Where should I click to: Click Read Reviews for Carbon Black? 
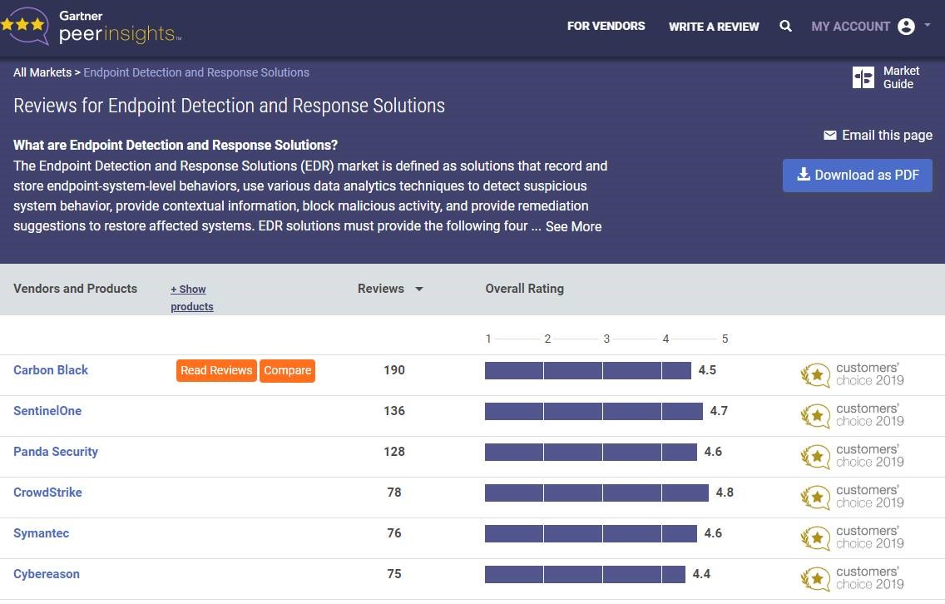[216, 371]
